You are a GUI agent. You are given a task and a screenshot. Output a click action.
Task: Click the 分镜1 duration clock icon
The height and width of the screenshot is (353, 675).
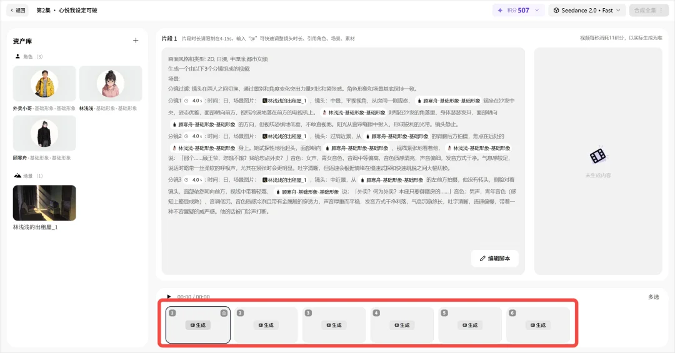(x=186, y=101)
